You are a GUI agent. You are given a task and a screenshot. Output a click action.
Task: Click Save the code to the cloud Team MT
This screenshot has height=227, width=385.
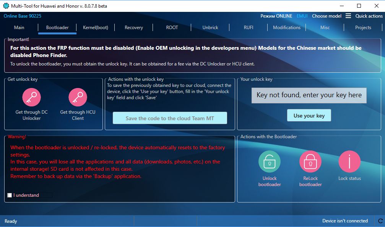[x=170, y=118]
